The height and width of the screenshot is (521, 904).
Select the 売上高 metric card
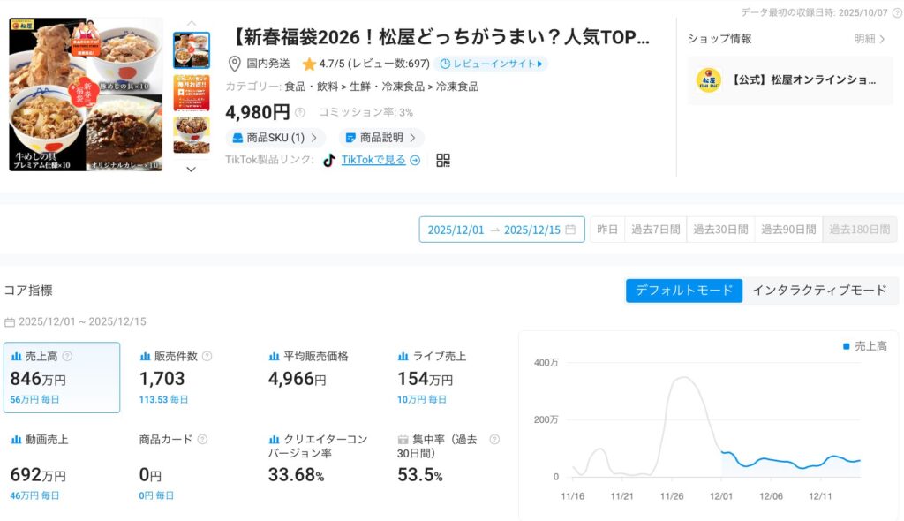coord(62,377)
